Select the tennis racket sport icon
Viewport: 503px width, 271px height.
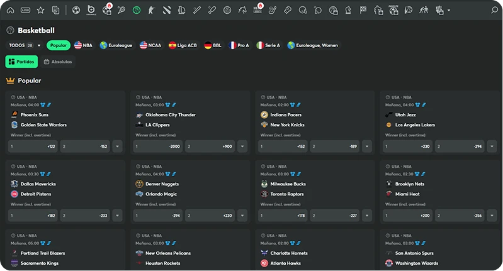point(122,10)
